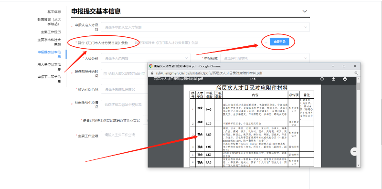Close the PDF popup window
382x189 pixels.
click(355, 66)
